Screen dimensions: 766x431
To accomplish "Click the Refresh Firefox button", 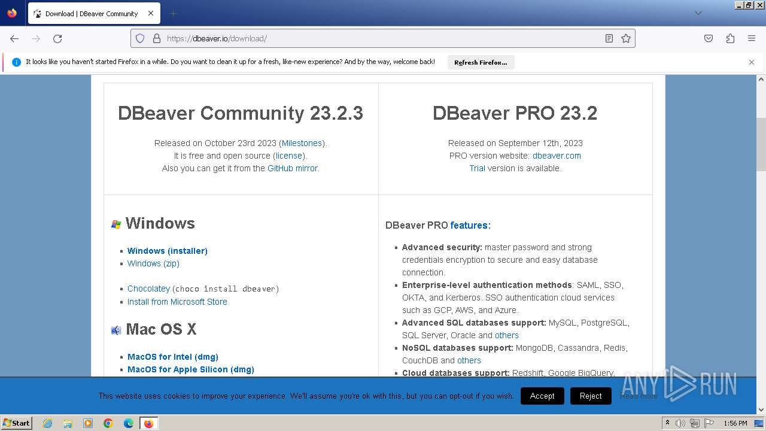I will (x=481, y=62).
